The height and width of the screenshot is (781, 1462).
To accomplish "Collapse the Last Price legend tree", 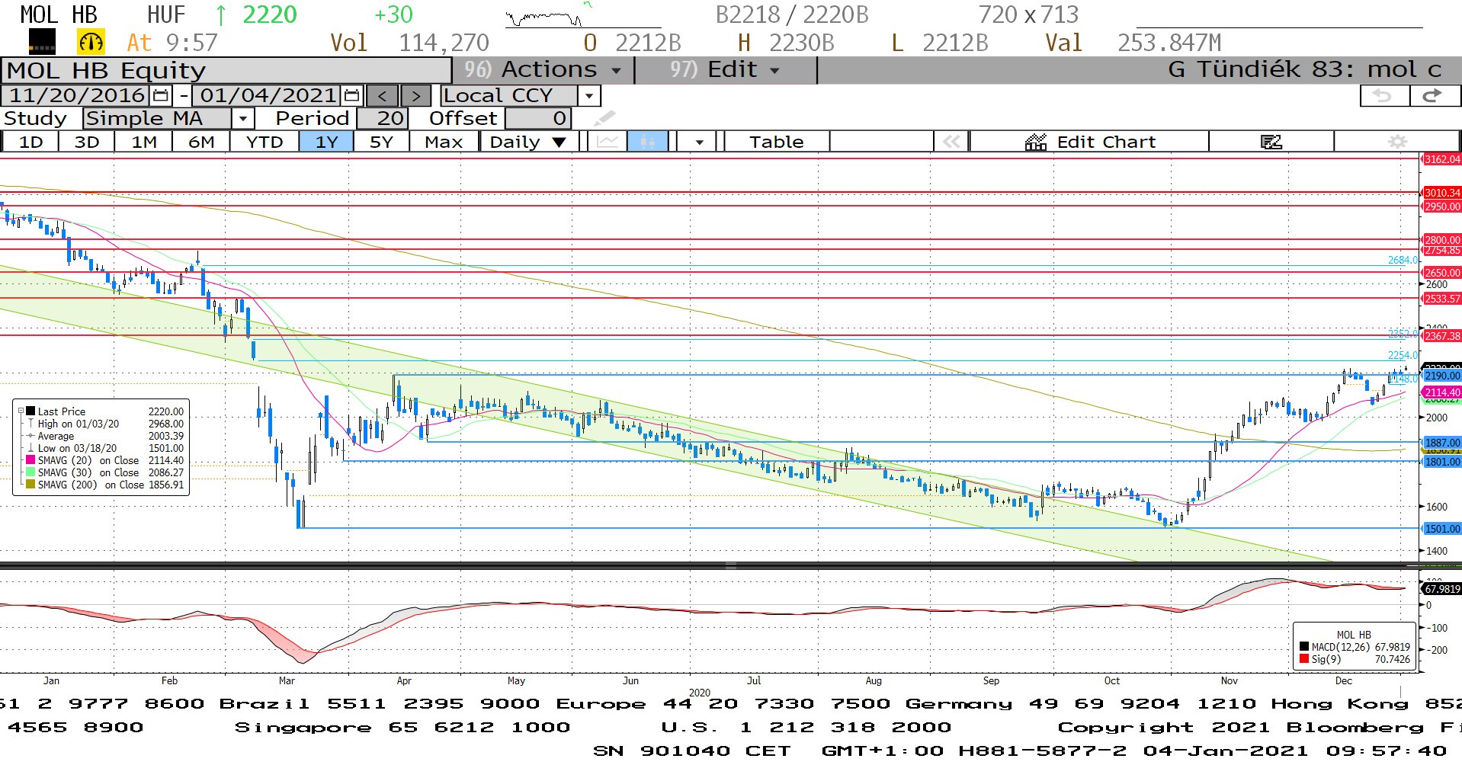I will 21,411.
